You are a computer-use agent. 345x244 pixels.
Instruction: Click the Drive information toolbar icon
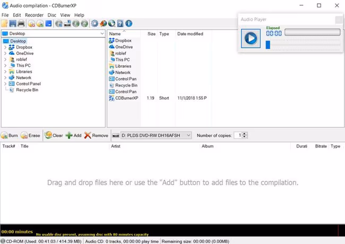[x=67, y=23]
